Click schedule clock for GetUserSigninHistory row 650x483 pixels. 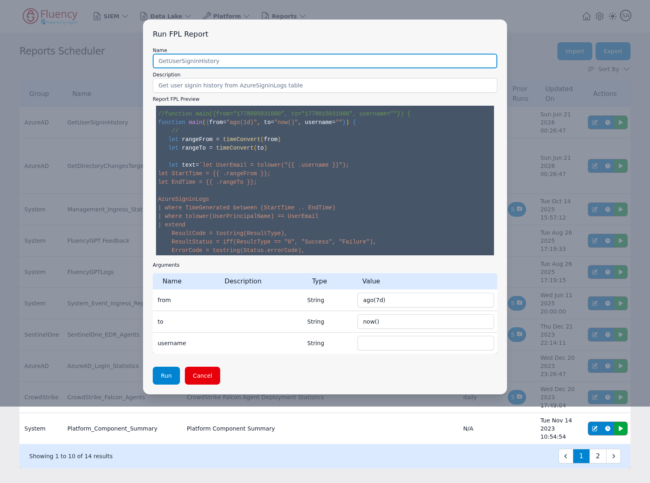[608, 122]
